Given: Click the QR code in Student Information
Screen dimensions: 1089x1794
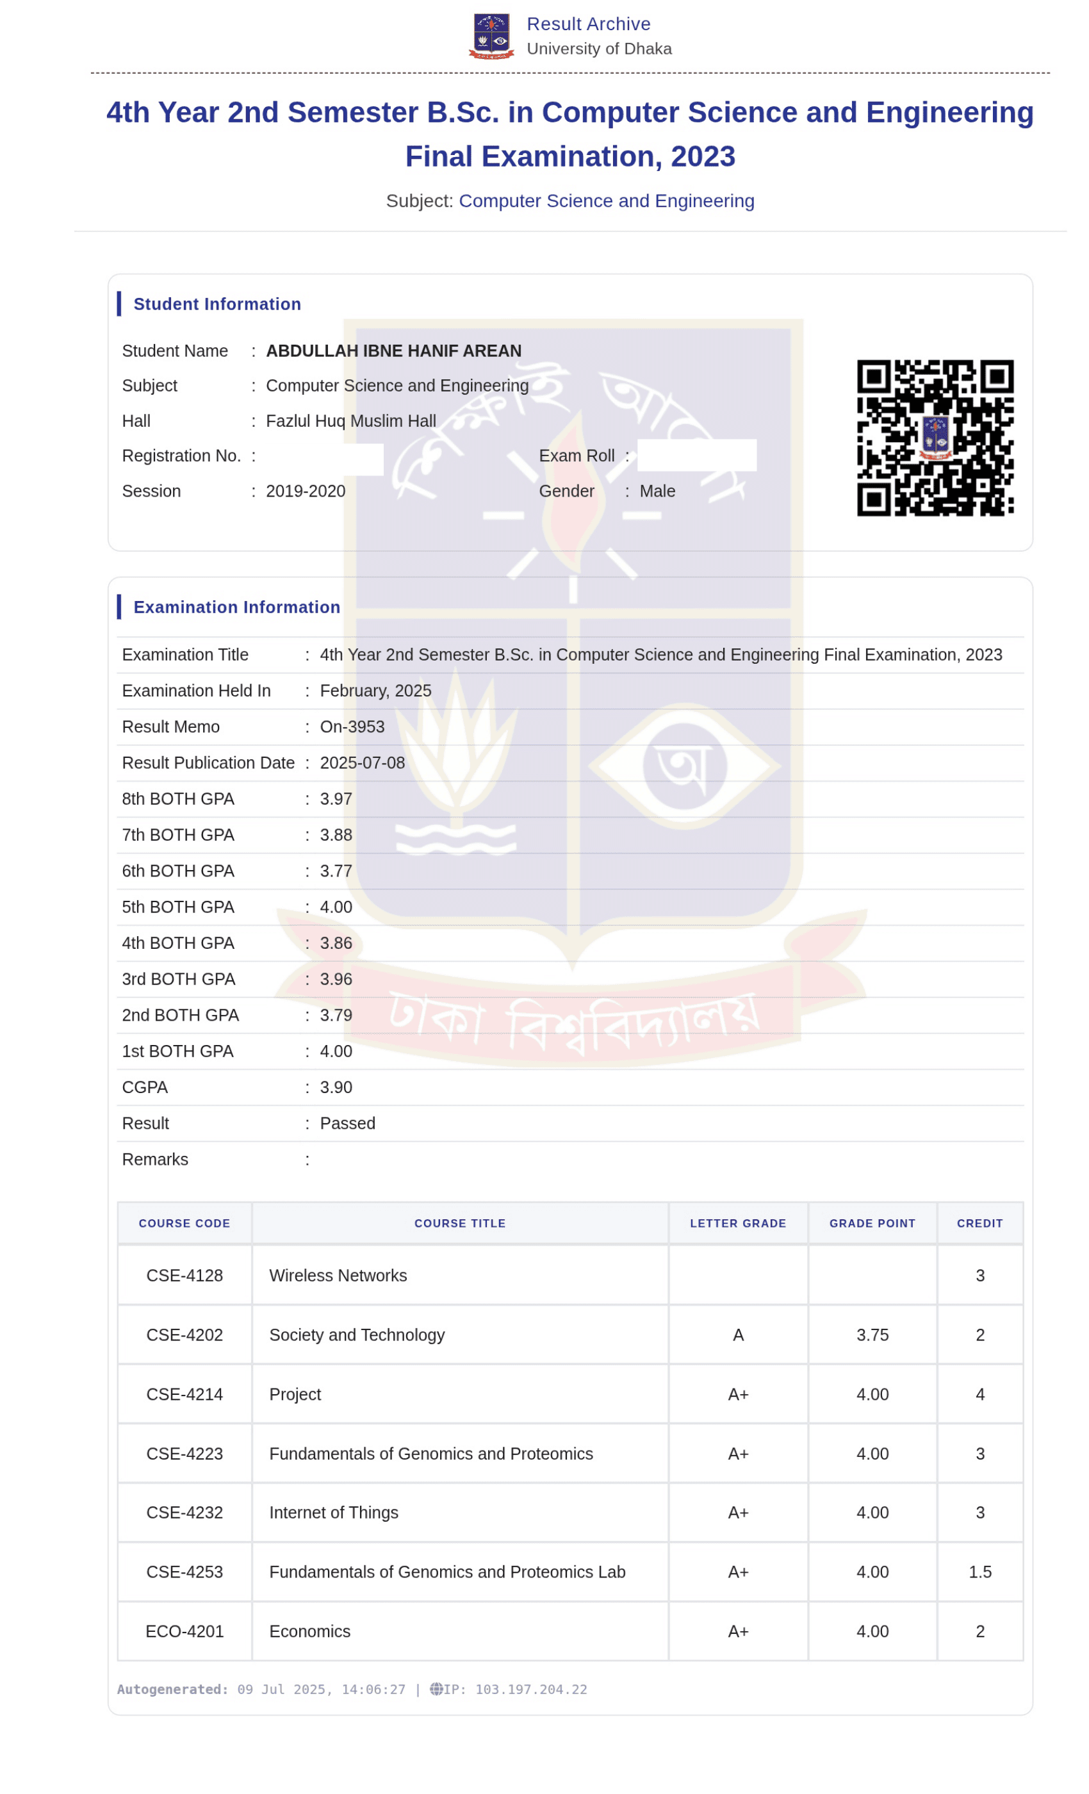Looking at the screenshot, I should (935, 438).
